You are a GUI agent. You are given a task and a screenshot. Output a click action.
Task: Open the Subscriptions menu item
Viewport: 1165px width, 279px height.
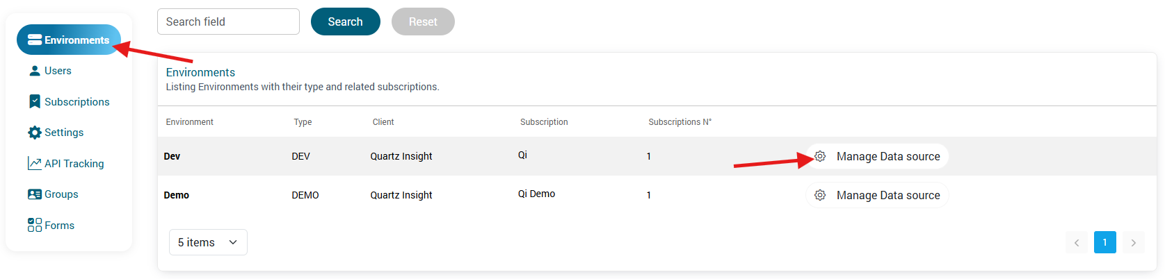coord(77,102)
